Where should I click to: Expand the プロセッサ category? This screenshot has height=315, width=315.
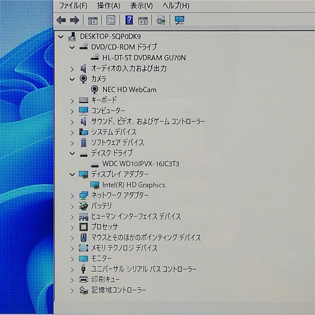[x=72, y=228]
